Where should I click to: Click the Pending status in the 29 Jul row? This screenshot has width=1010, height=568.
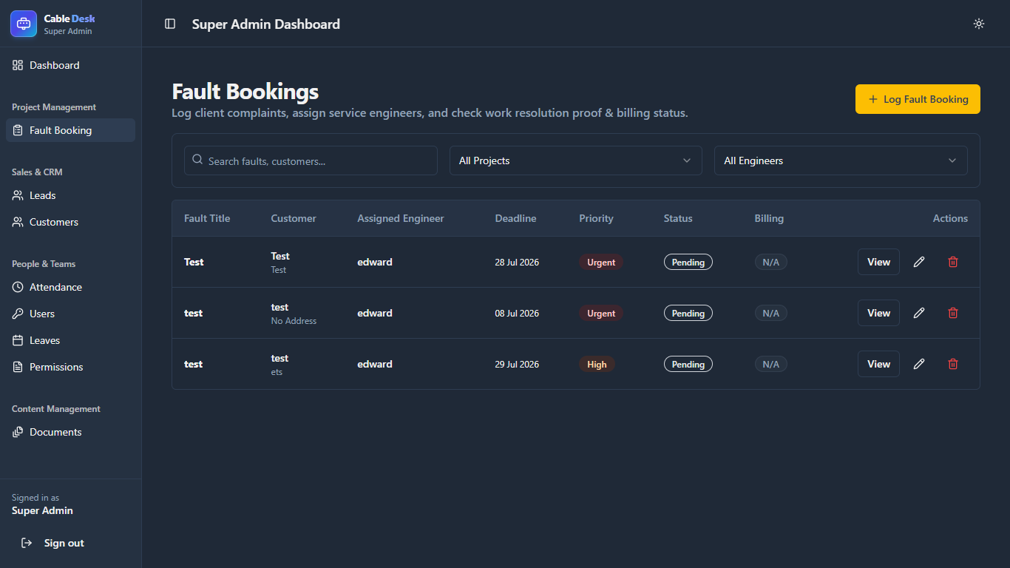click(x=688, y=364)
